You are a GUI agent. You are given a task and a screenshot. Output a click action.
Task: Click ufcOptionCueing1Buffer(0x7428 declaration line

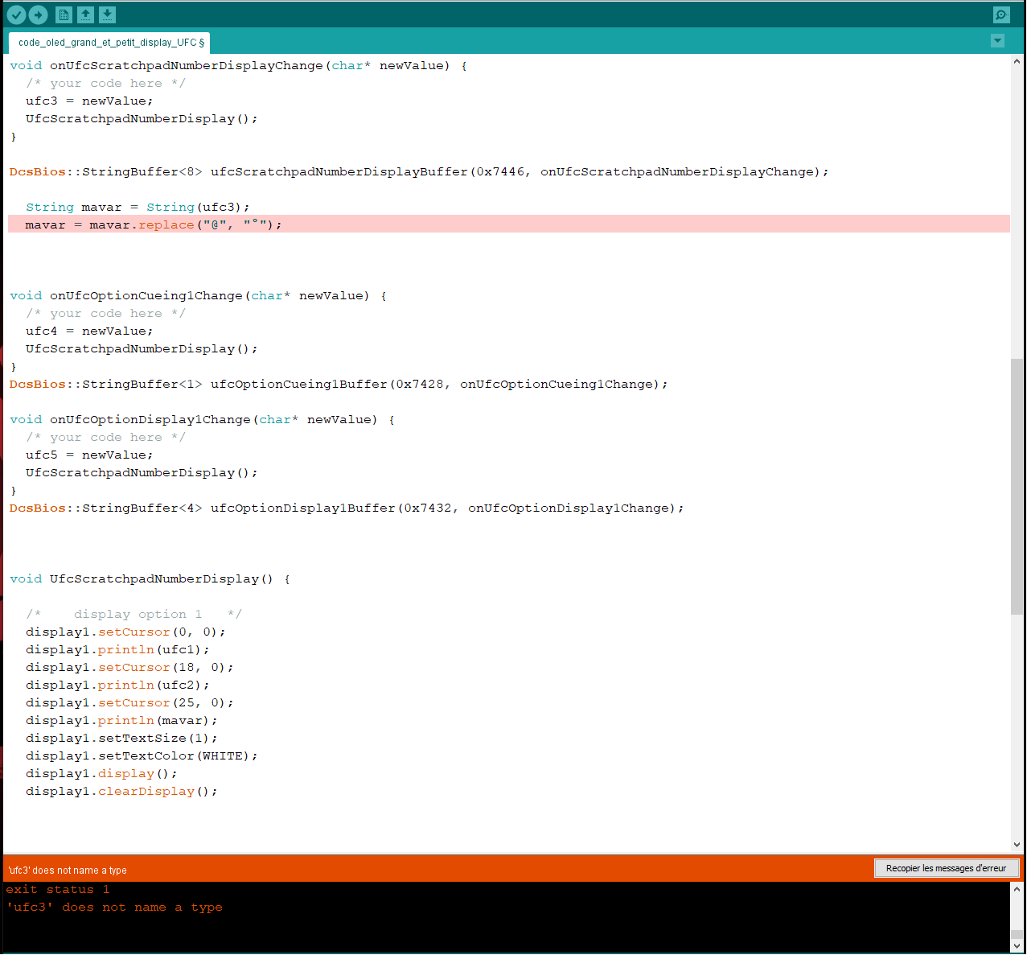pos(339,385)
